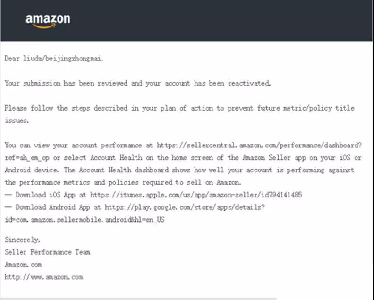Click the 'Please follow the steps' paragraph
This screenshot has width=374, height=300.
tap(179, 114)
